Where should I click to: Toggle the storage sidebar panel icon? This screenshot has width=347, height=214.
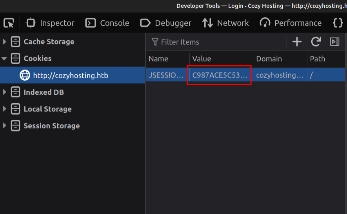[334, 42]
